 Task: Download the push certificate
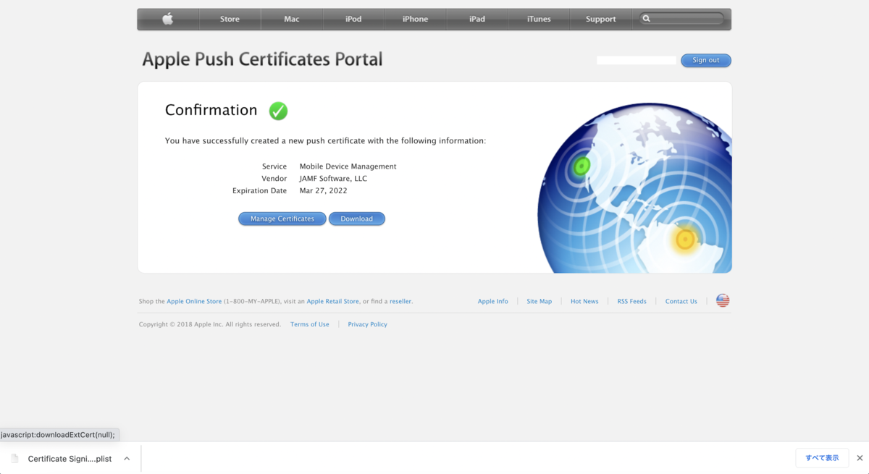coord(357,219)
